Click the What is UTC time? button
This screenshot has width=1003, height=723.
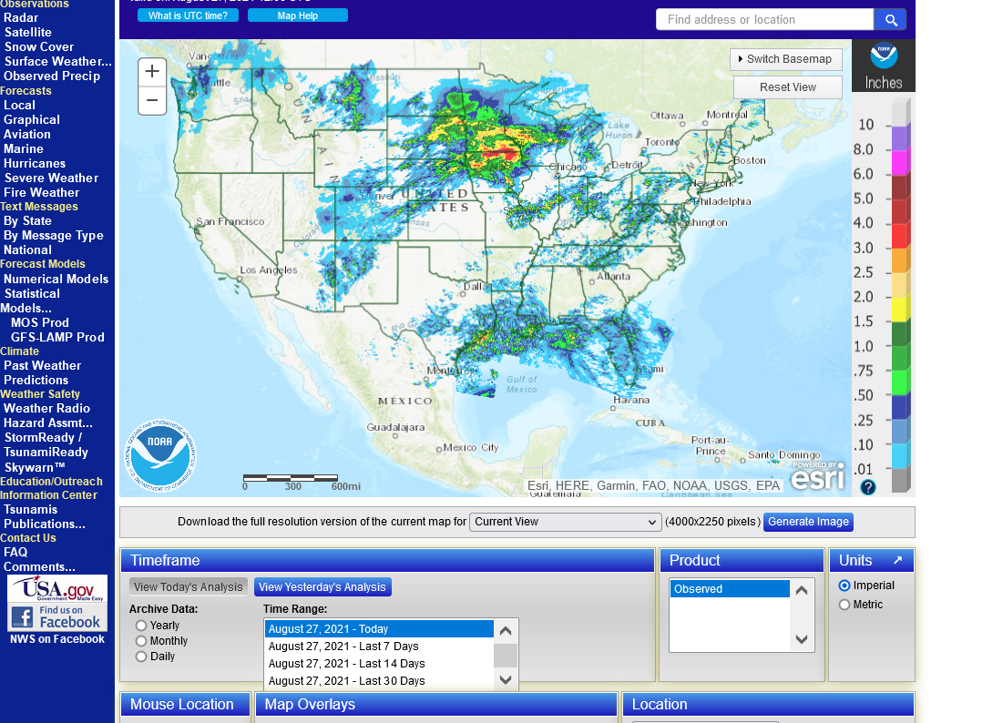pos(188,15)
